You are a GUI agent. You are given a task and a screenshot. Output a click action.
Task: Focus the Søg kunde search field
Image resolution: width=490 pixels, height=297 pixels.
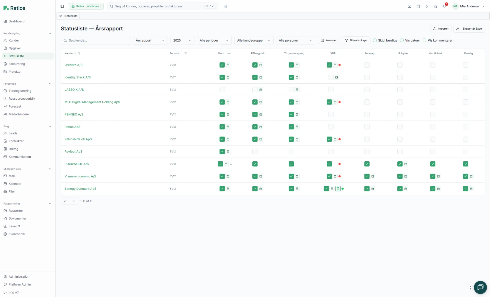tap(95, 41)
